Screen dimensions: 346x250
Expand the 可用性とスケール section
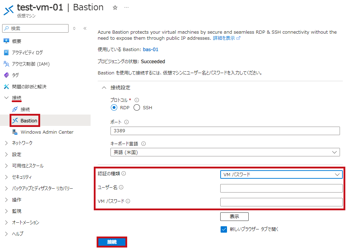click(6, 166)
